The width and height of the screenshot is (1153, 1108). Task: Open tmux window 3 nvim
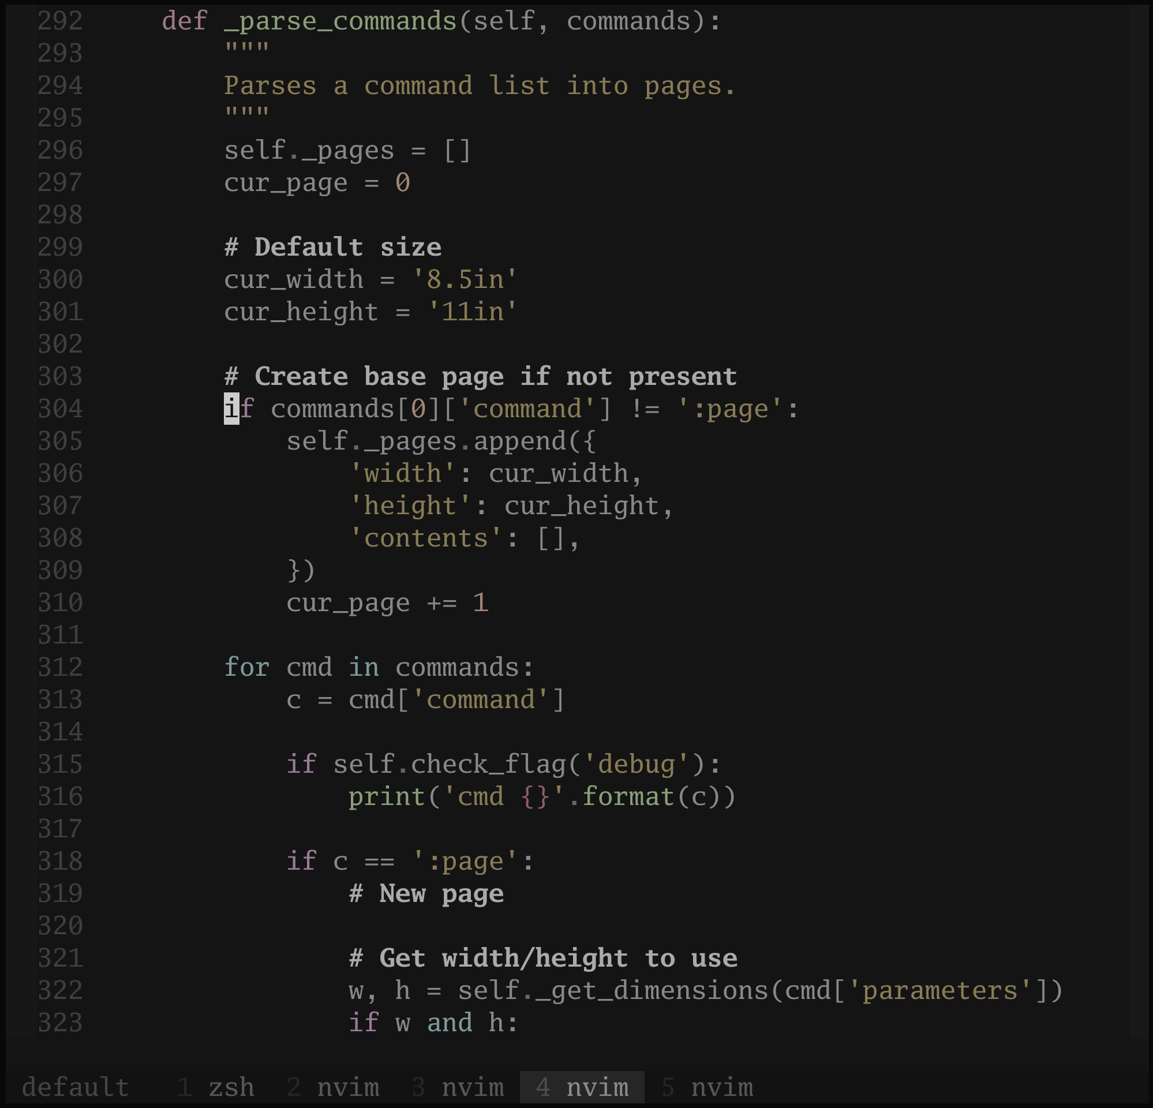click(x=458, y=1087)
